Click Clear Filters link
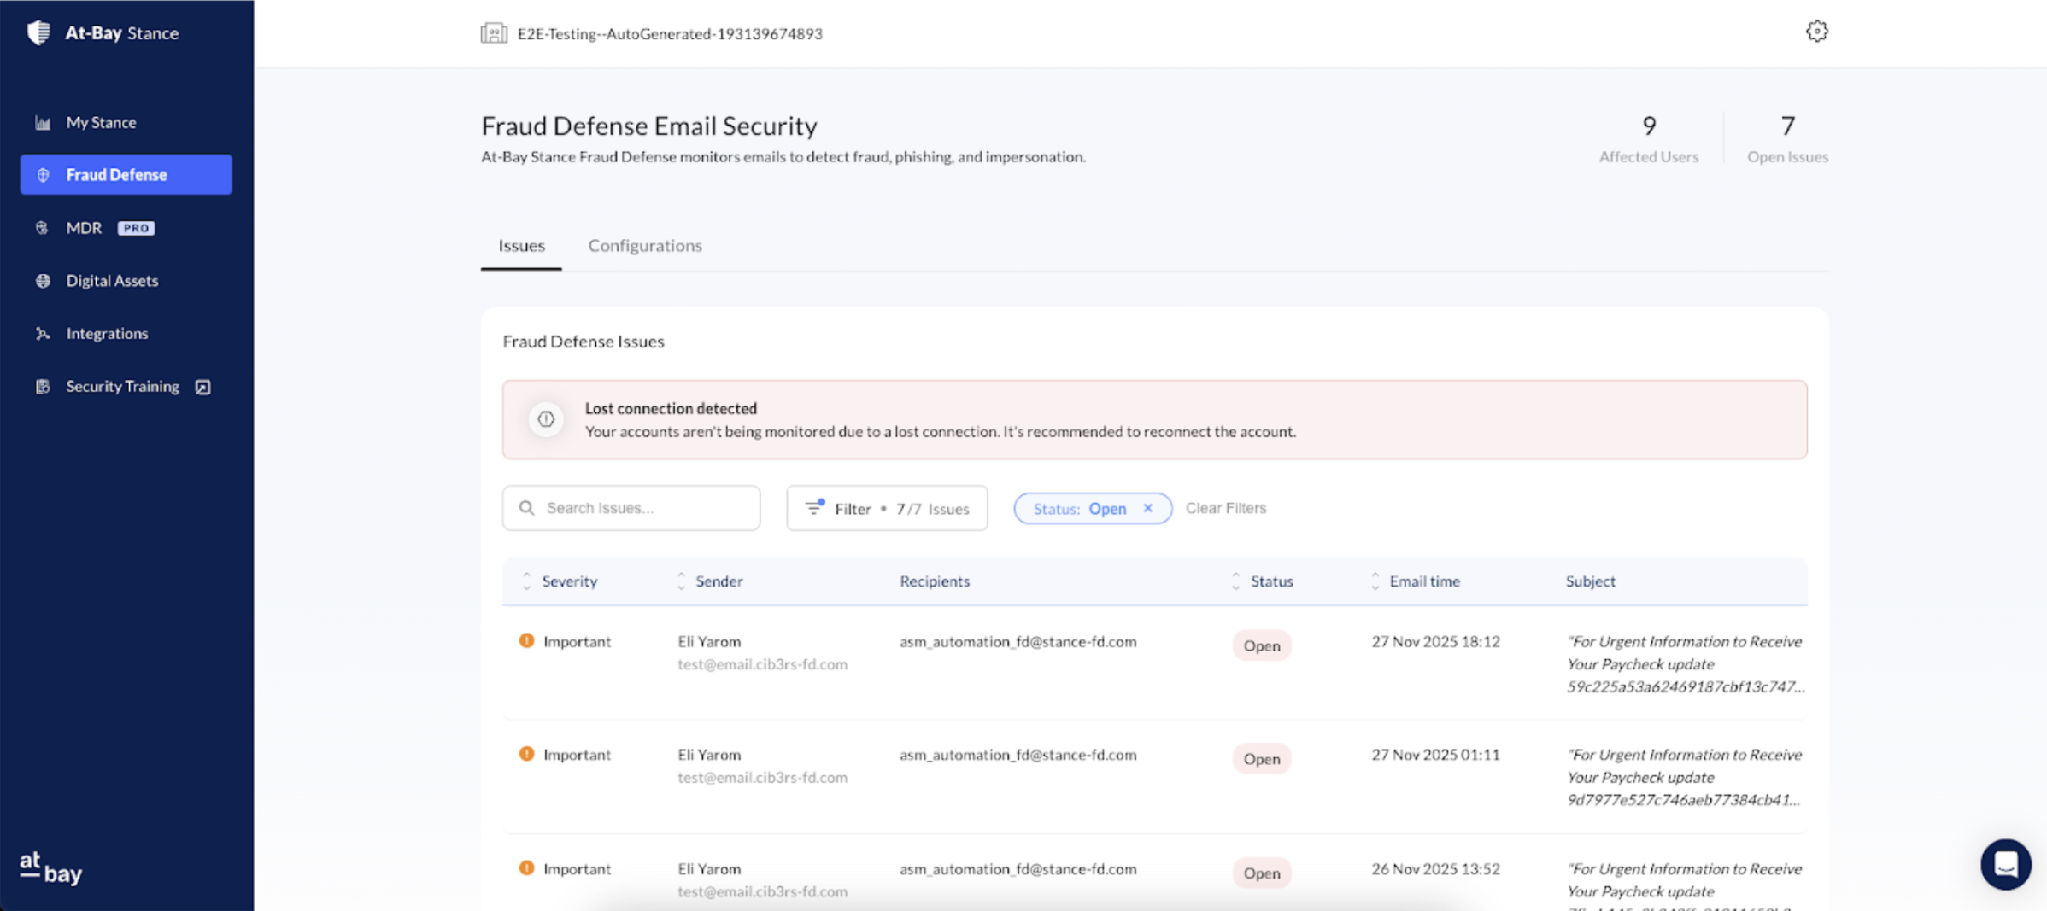Viewport: 2047px width, 911px height. [x=1225, y=508]
